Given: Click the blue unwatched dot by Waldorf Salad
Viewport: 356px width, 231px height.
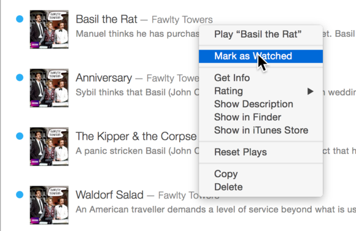Looking at the screenshot, I should [x=20, y=194].
